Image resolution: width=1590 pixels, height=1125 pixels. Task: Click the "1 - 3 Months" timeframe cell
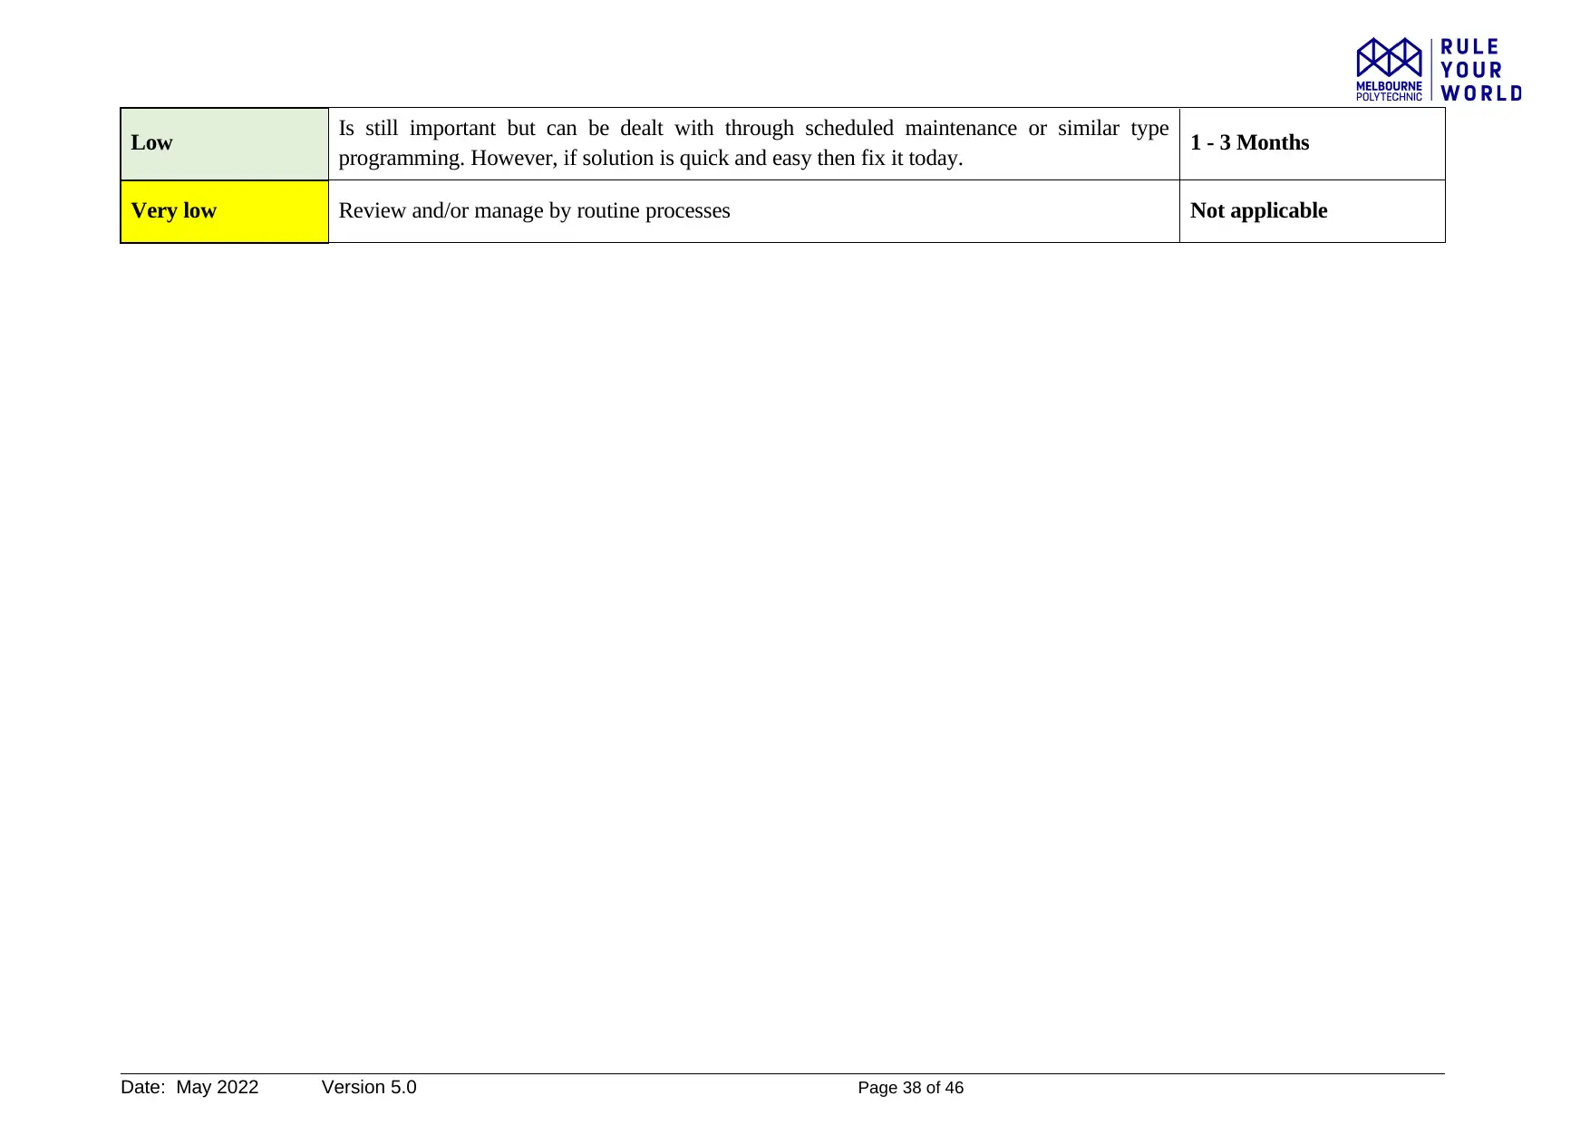(x=1312, y=143)
